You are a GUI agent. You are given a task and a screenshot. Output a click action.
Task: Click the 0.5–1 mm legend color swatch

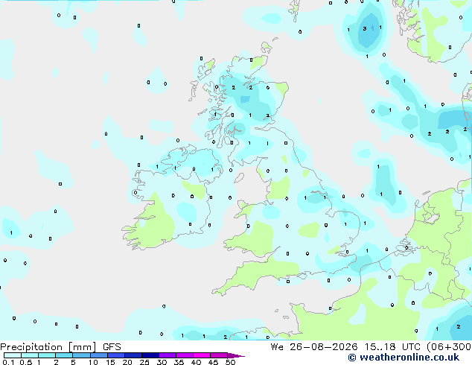click(x=30, y=355)
